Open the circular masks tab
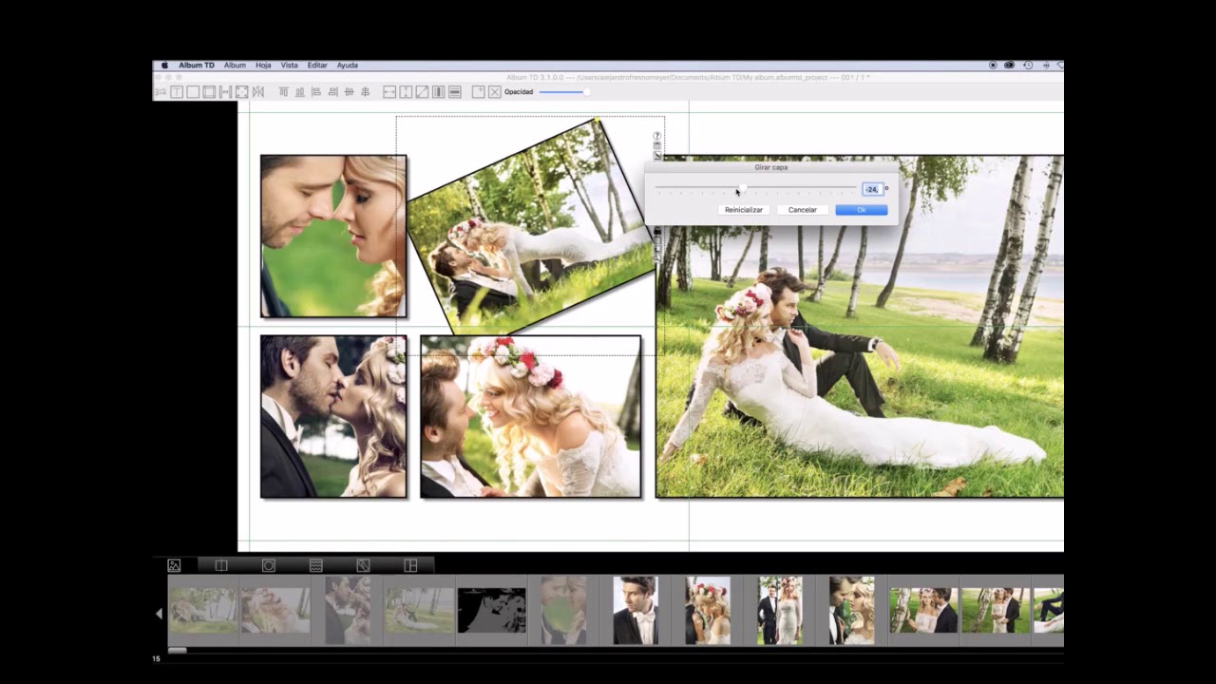1216x684 pixels. (269, 565)
